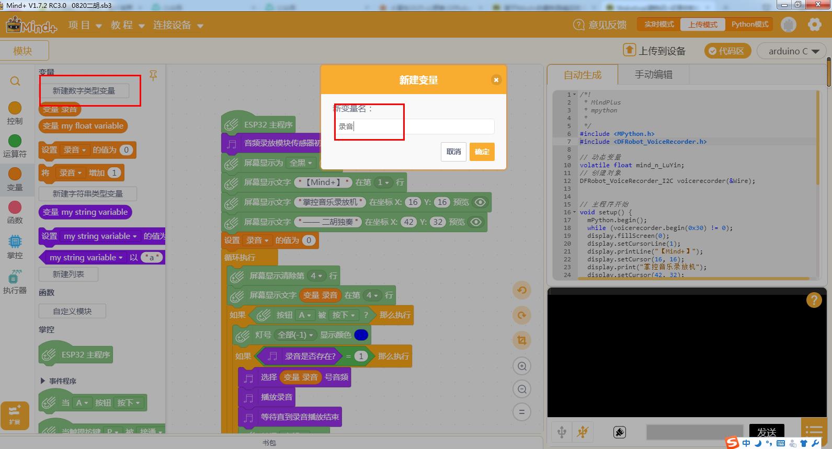Click the workspace screenshot crop icon
The width and height of the screenshot is (832, 449).
coord(522,340)
